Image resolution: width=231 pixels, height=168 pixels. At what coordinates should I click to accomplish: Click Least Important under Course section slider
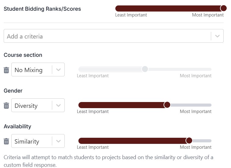93,76
